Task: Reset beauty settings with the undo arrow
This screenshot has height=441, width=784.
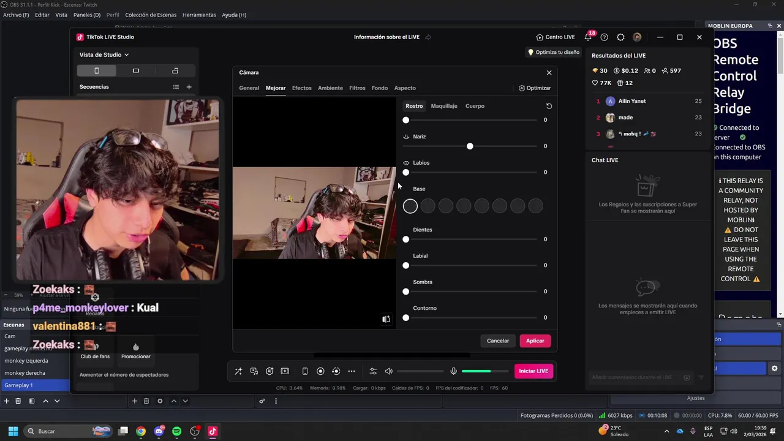Action: pos(549,106)
